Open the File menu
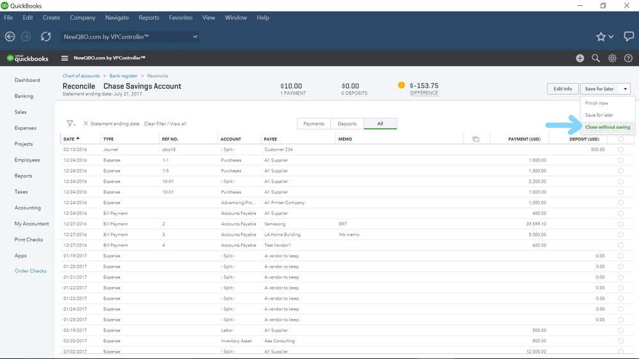The height and width of the screenshot is (359, 639). tap(8, 17)
